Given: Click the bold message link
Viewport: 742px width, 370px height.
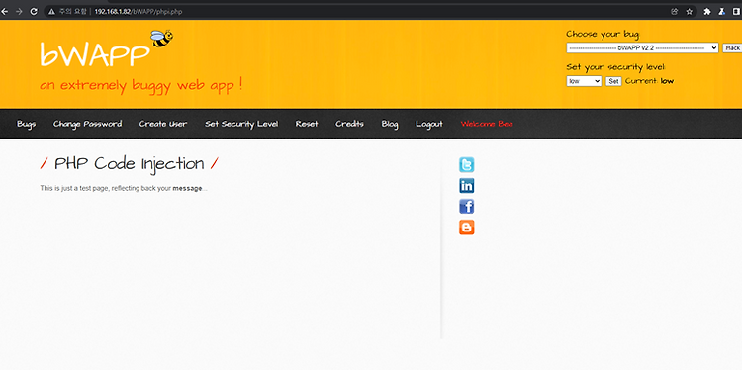Looking at the screenshot, I should click(x=187, y=188).
